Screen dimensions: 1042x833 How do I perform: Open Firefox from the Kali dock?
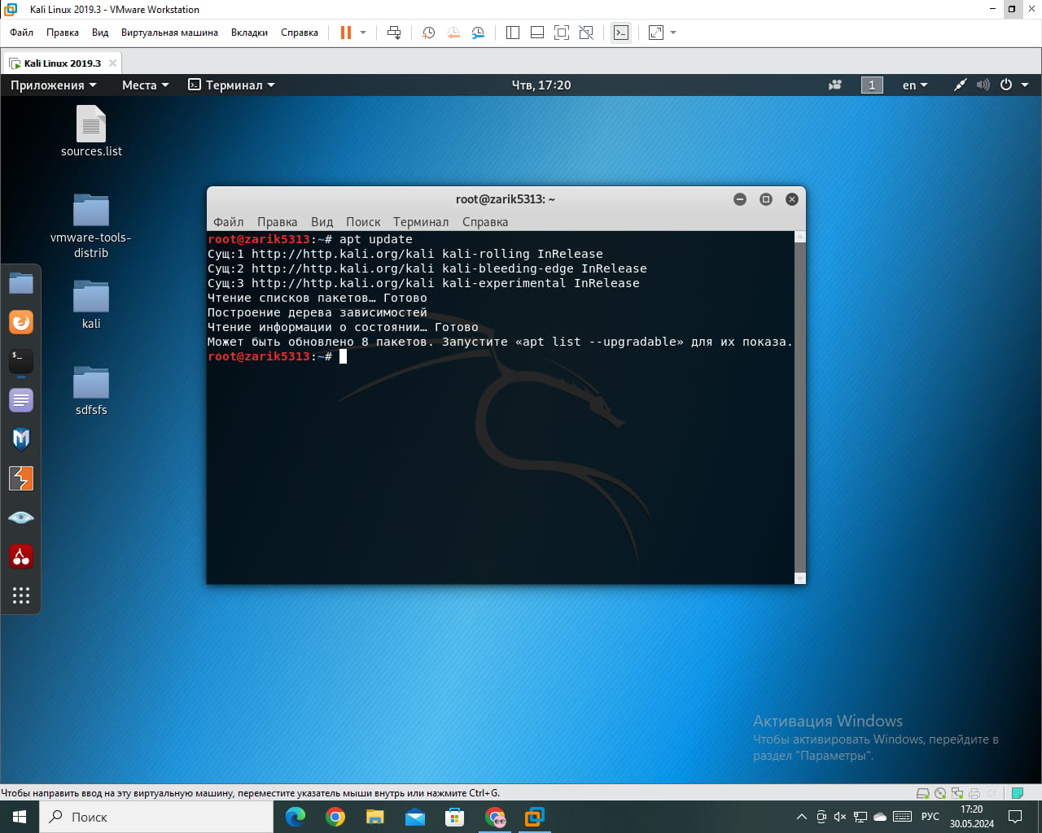(21, 322)
